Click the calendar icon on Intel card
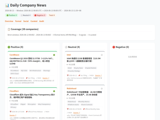This screenshot has height=120, width=160. (x=68, y=76)
